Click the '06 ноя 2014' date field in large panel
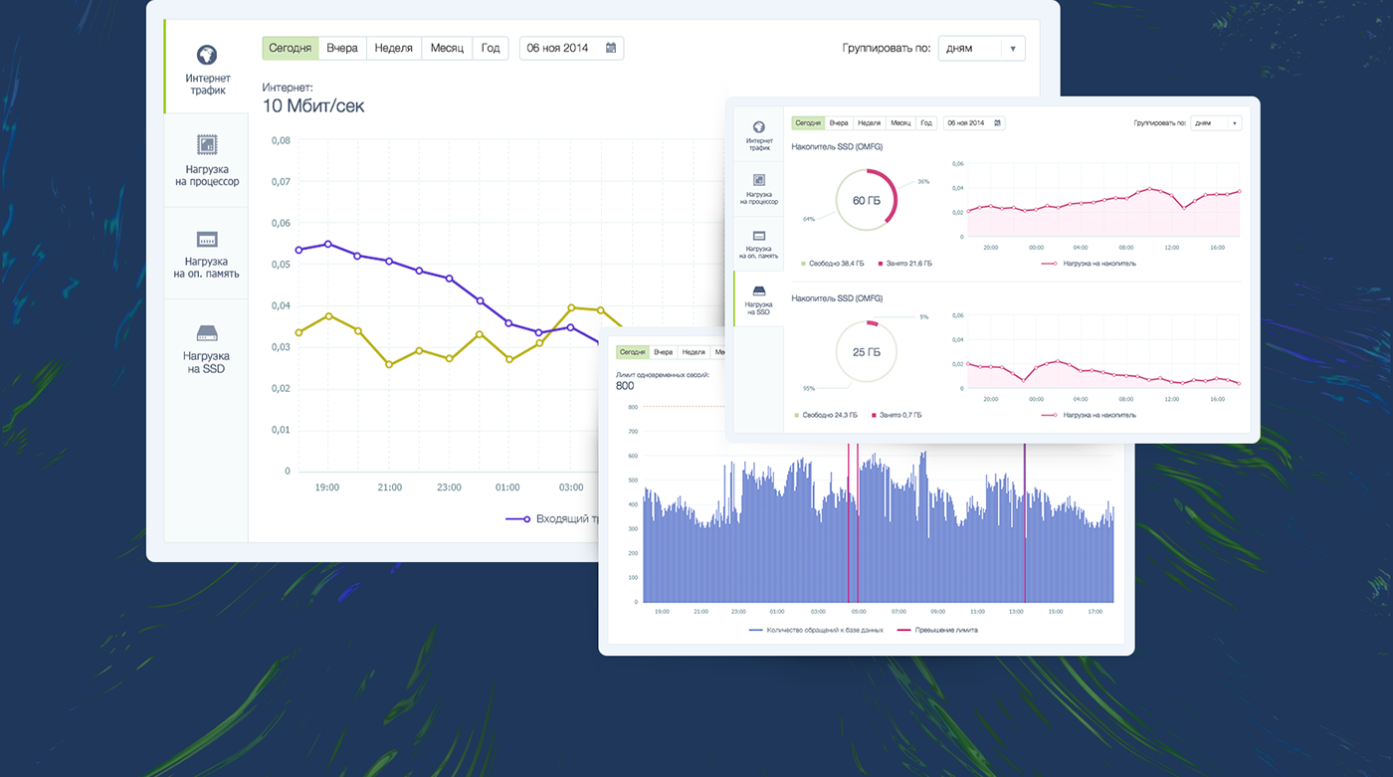Screen dimensions: 1393x777 558,48
